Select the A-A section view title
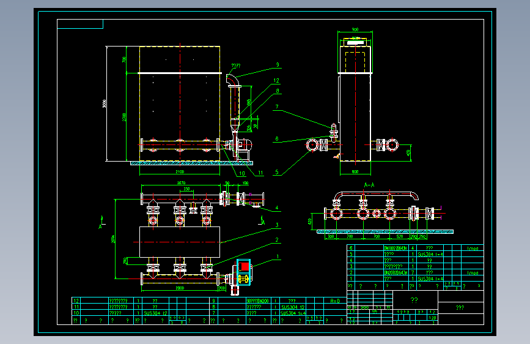 [x=369, y=185]
